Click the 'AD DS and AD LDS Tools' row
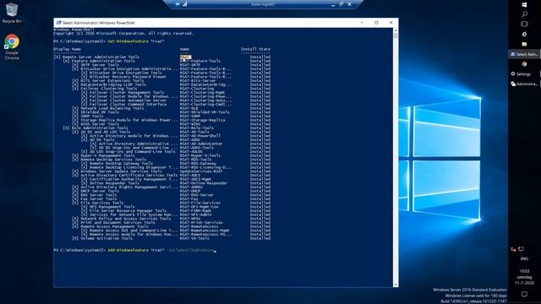This screenshot has height=304, width=541. [171, 132]
